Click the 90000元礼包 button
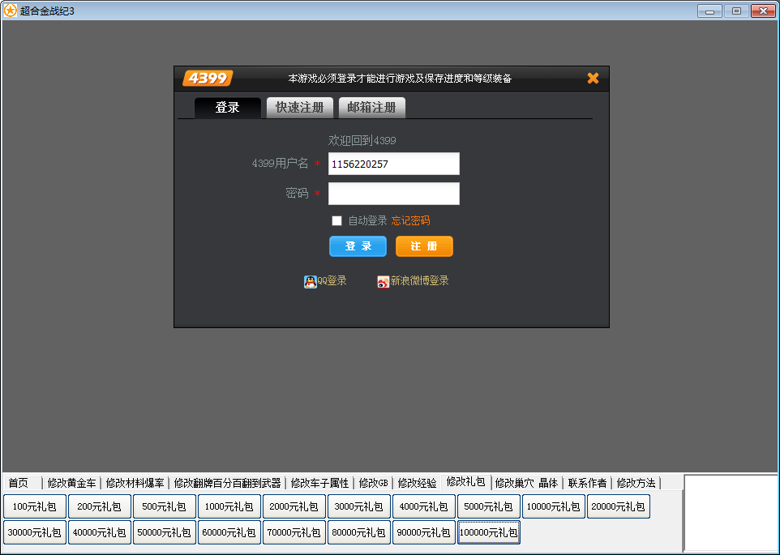This screenshot has width=780, height=555. tap(424, 532)
